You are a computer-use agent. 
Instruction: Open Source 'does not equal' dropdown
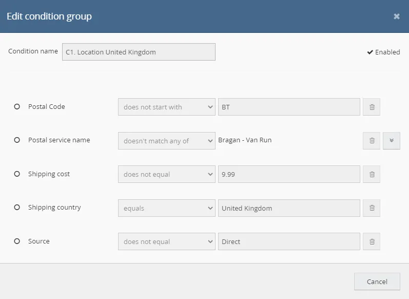click(167, 241)
